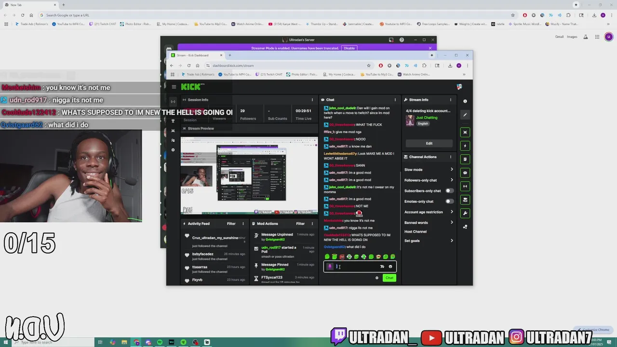Open Gmail link on New Tab page
This screenshot has height=347, width=617.
pos(559,37)
